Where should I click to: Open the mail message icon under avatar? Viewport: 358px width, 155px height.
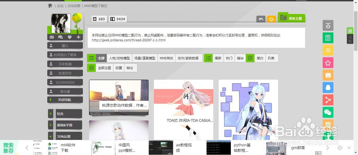(x=52, y=37)
